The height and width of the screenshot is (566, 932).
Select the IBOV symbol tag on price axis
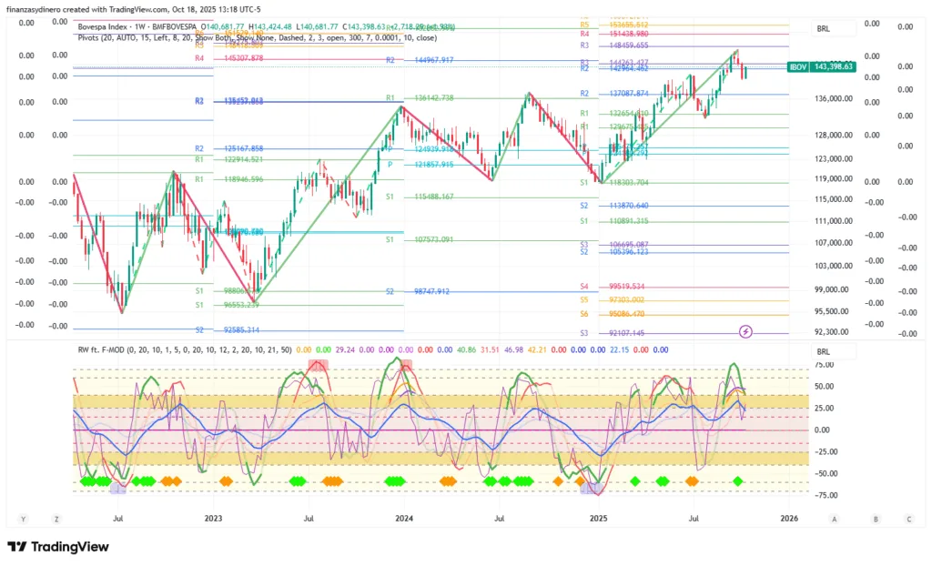tap(798, 66)
